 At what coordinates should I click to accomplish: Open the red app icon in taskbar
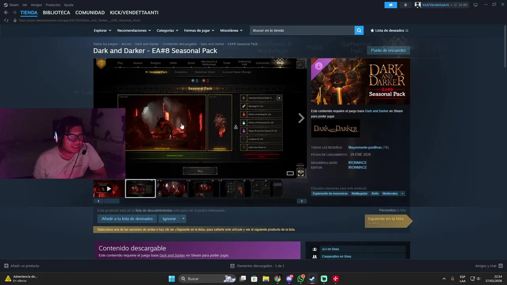pos(335,279)
